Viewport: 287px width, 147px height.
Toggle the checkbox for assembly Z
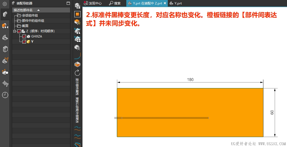tap(19, 31)
